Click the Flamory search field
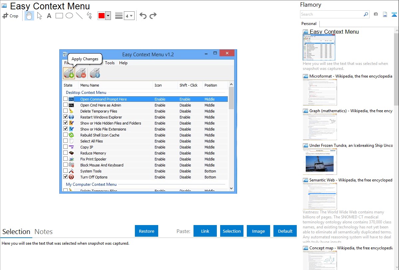399x270 pixels. tap(331, 14)
